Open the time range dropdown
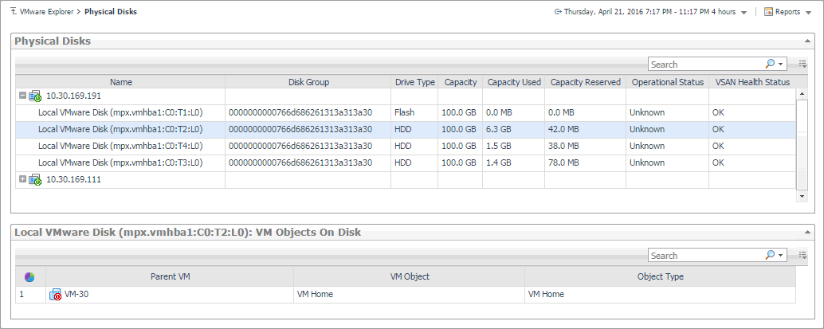 (x=744, y=13)
